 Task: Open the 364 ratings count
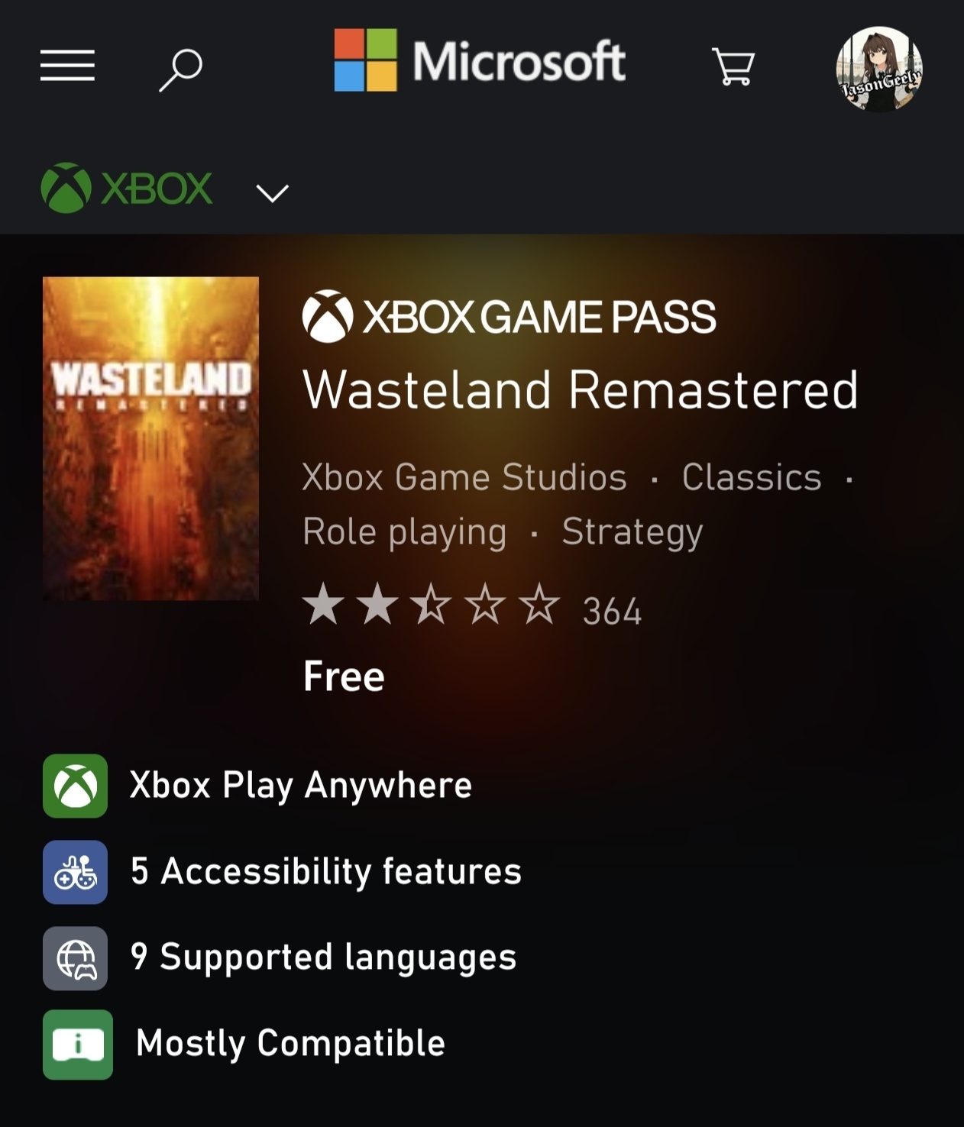[x=612, y=611]
